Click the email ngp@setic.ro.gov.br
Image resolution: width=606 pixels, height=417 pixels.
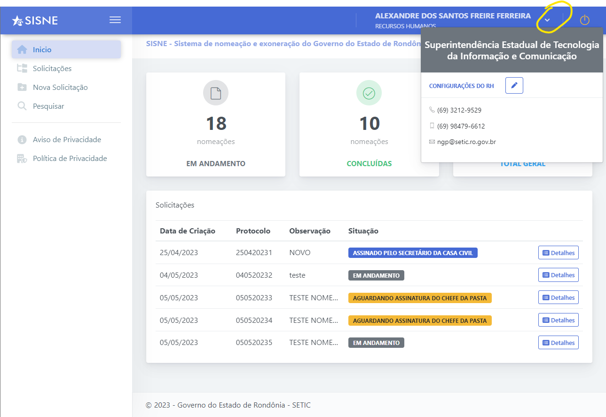pyautogui.click(x=466, y=142)
